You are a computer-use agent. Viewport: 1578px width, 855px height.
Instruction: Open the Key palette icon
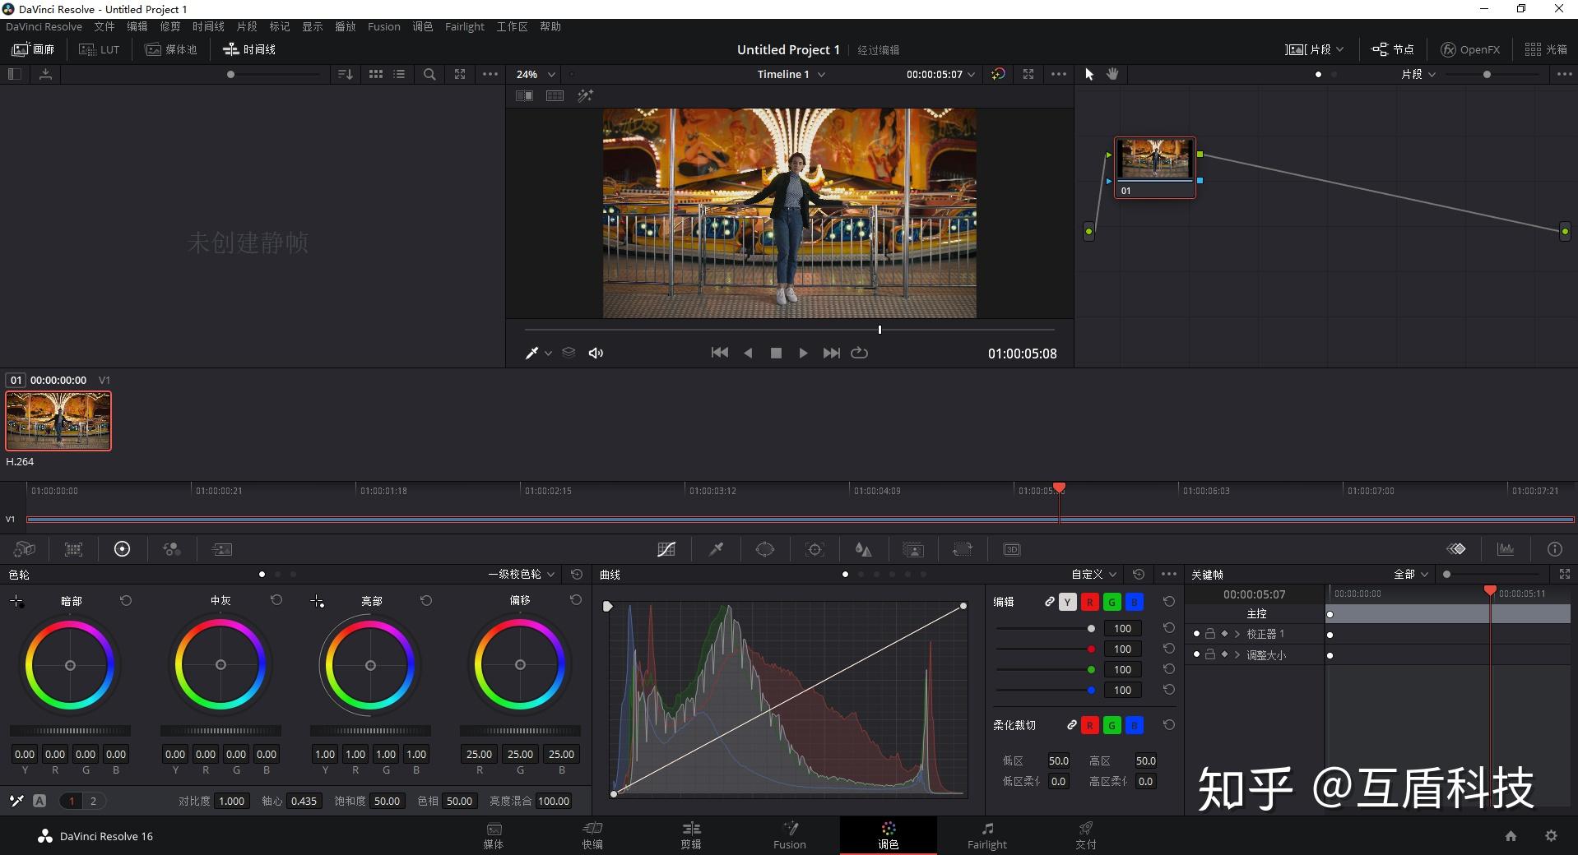click(913, 549)
